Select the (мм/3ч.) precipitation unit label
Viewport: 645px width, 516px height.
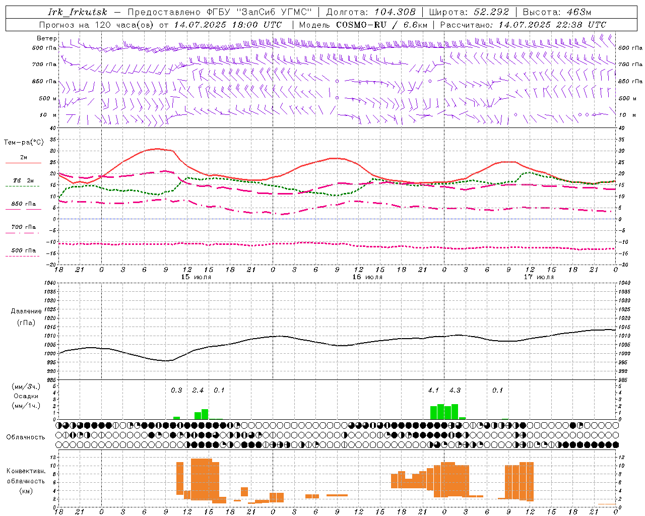[x=26, y=386]
